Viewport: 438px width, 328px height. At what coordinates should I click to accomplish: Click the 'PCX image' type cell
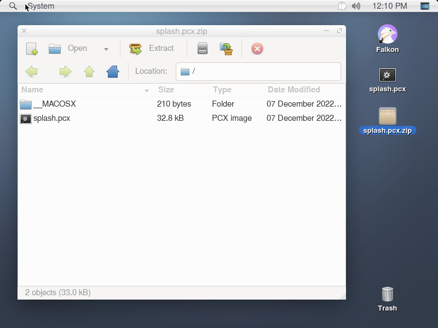click(x=232, y=118)
